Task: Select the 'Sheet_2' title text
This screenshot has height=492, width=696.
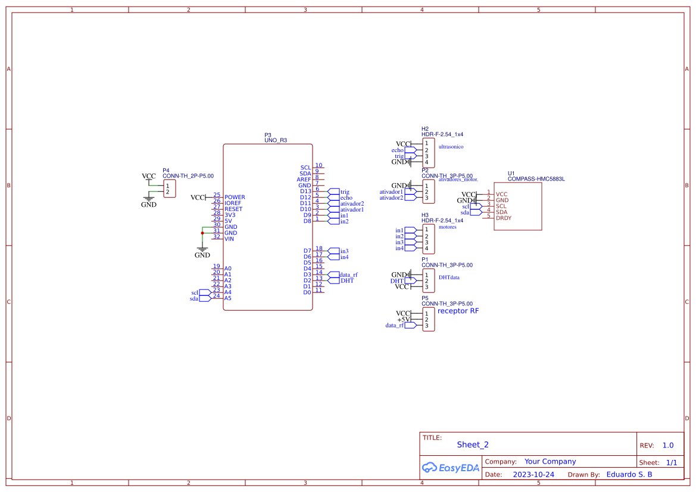Action: [x=473, y=444]
